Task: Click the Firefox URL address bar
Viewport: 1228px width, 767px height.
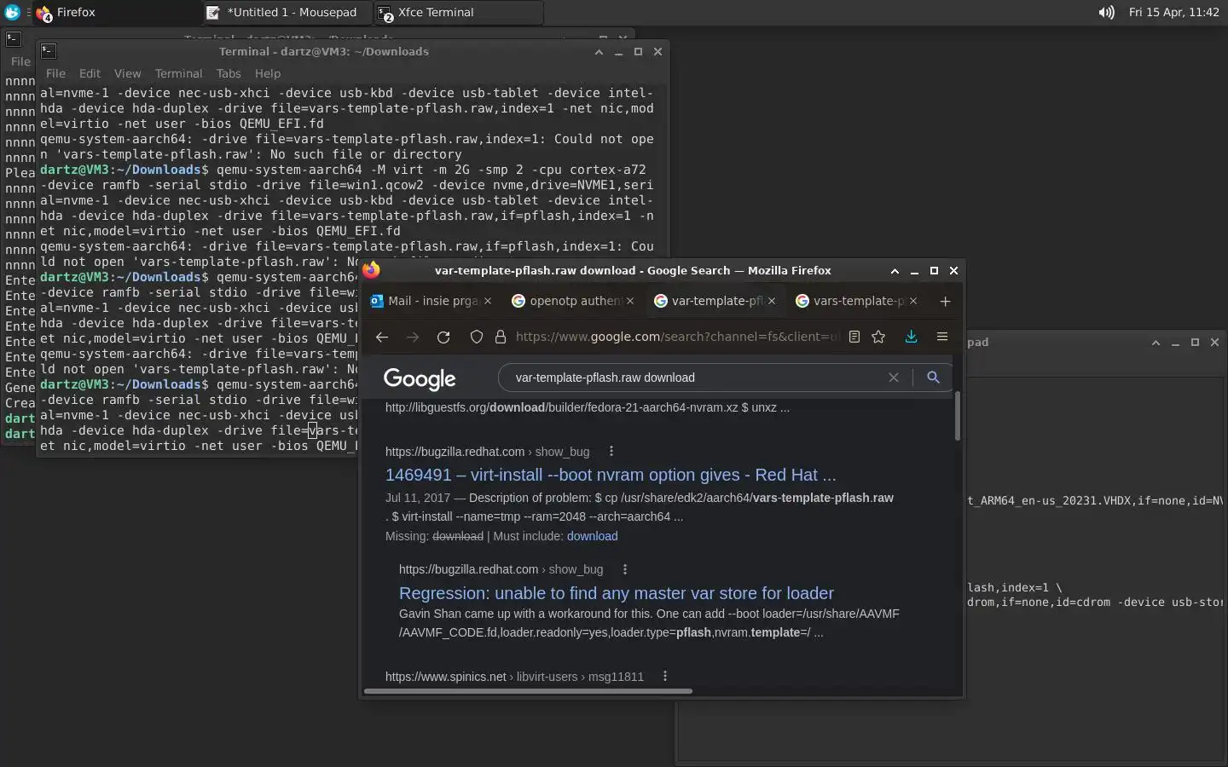Action: pyautogui.click(x=678, y=337)
